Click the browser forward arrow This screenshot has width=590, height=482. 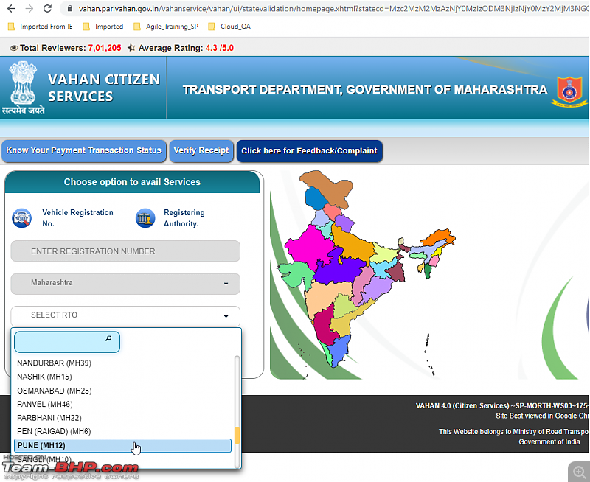tap(29, 8)
